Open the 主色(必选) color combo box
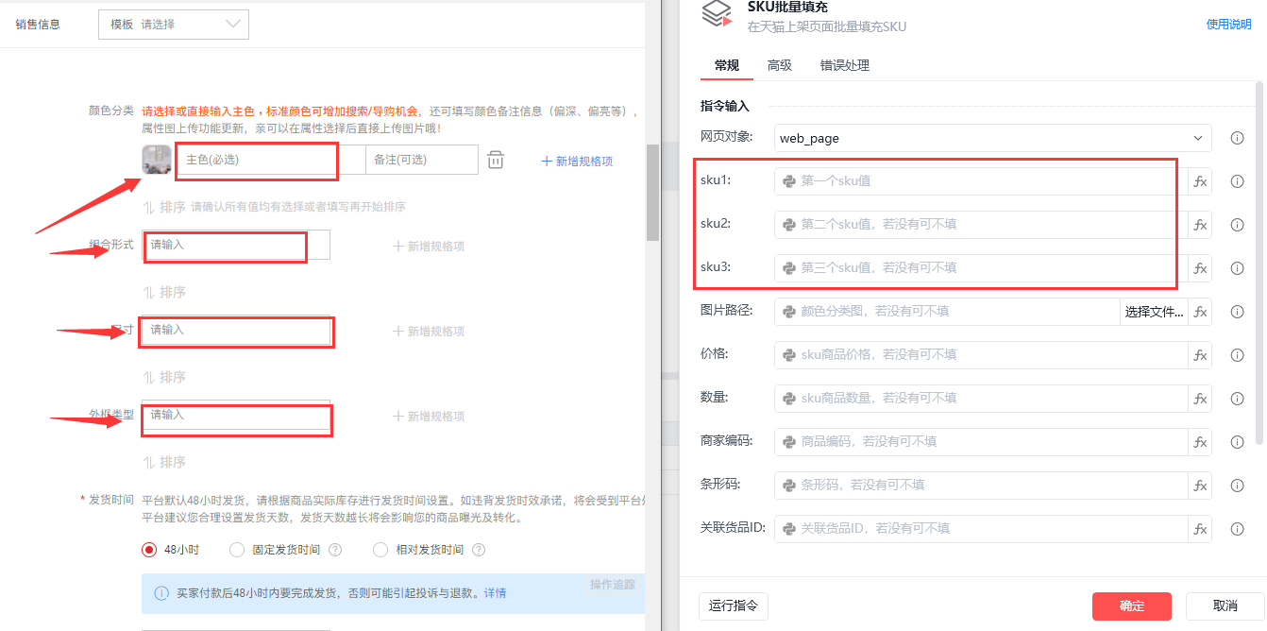This screenshot has height=631, width=1267. [x=270, y=161]
